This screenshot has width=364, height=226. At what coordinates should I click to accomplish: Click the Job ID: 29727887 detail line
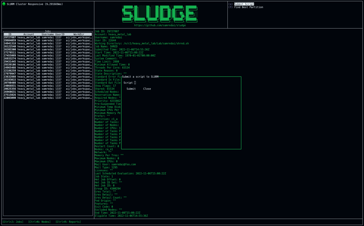tap(107, 31)
